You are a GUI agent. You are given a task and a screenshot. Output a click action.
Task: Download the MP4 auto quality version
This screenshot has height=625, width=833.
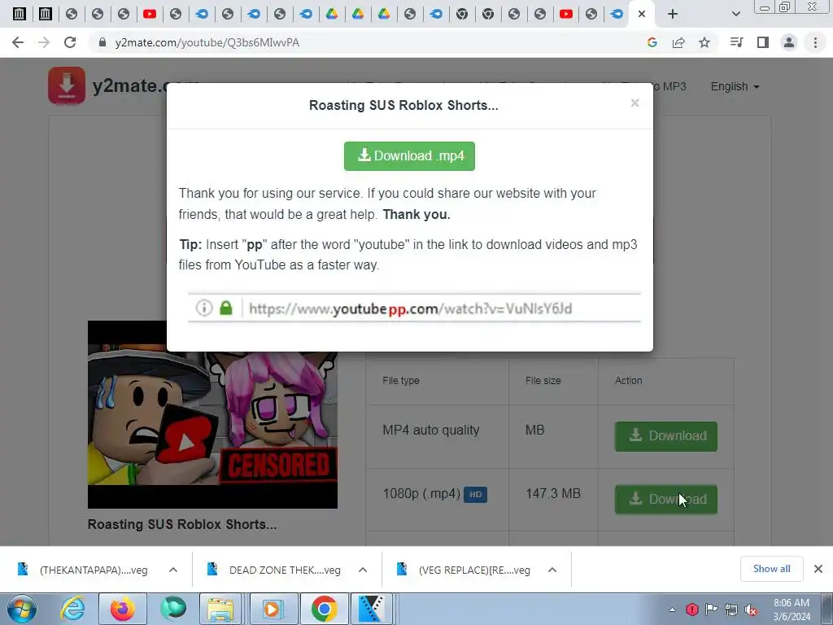click(665, 436)
